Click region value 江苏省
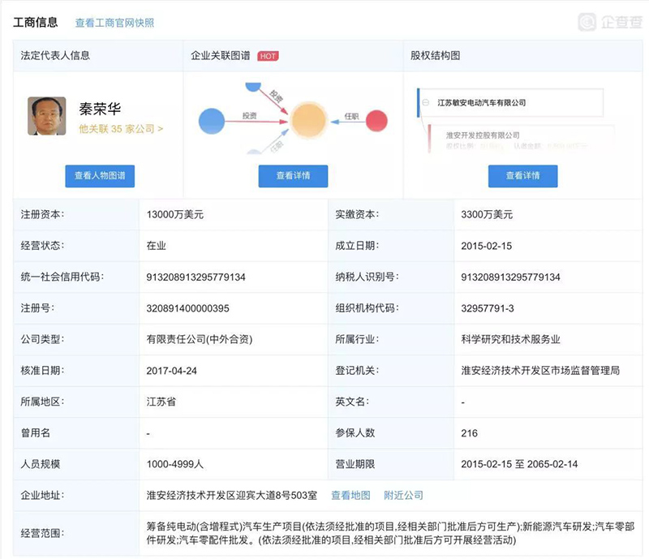The height and width of the screenshot is (559, 649). point(161,402)
